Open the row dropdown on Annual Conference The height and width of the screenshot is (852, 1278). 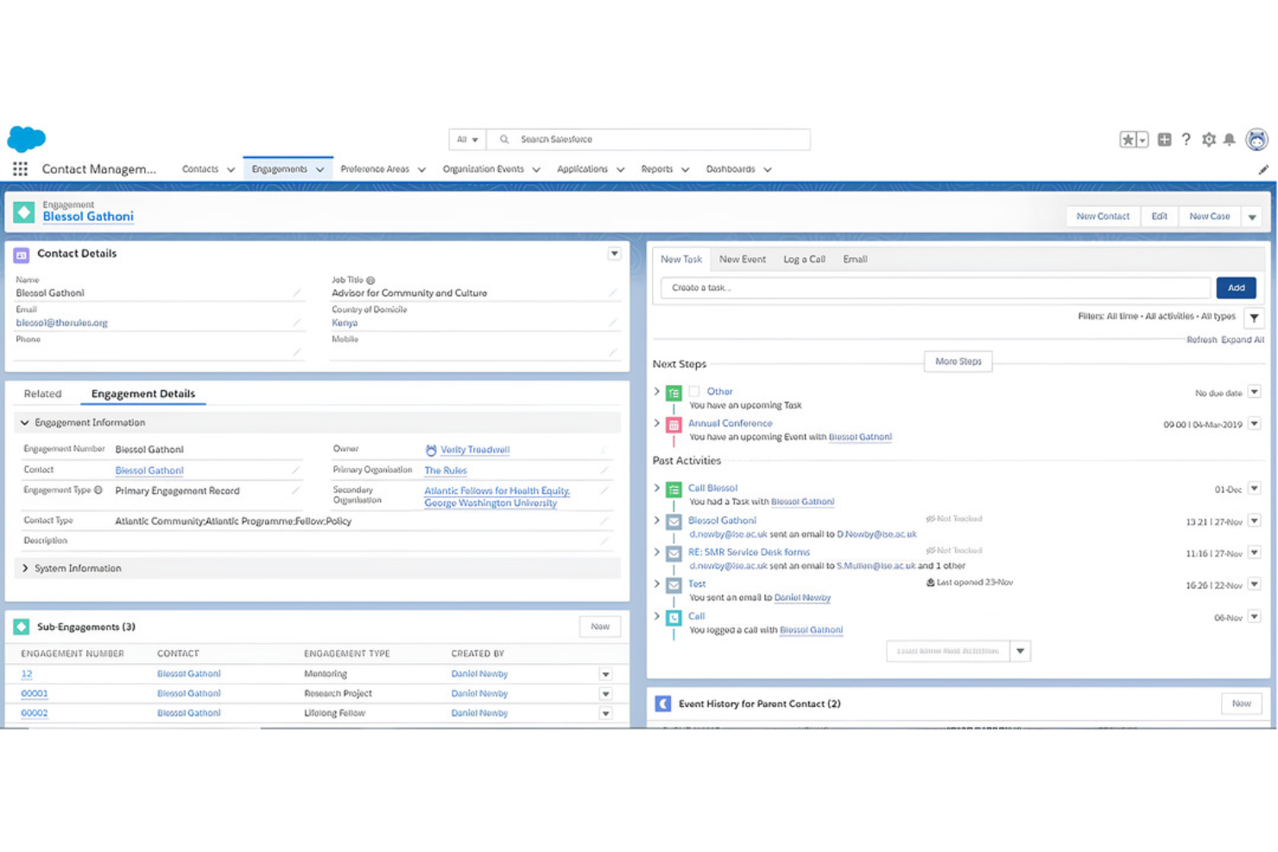pos(1254,424)
